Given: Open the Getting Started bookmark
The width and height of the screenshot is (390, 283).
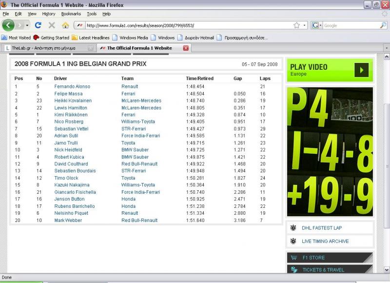Looking at the screenshot, I should 51,38.
